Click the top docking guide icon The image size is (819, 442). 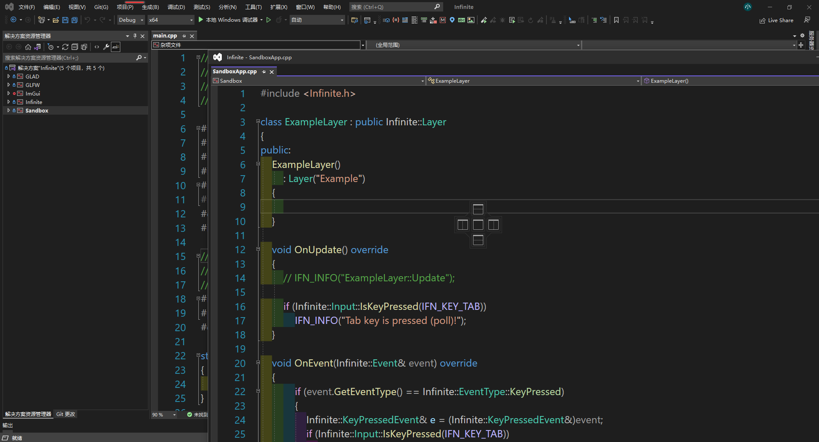[478, 209]
